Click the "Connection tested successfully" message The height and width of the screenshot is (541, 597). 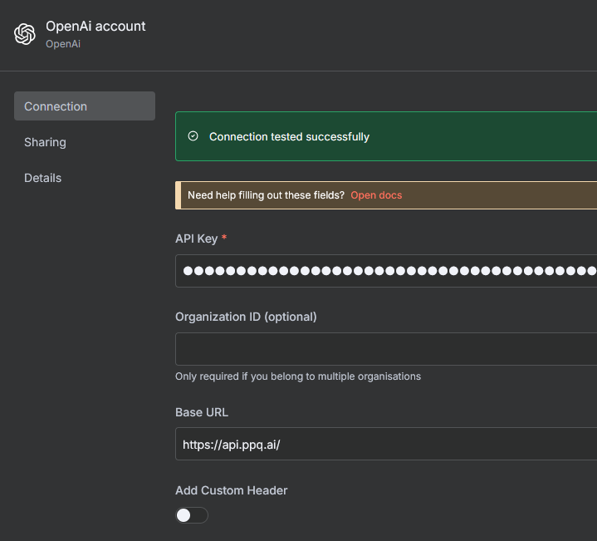coord(289,136)
